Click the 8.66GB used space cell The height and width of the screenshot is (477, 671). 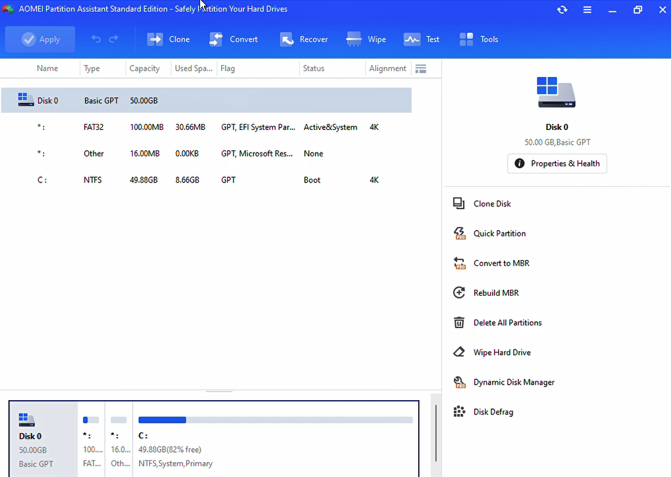coord(187,180)
